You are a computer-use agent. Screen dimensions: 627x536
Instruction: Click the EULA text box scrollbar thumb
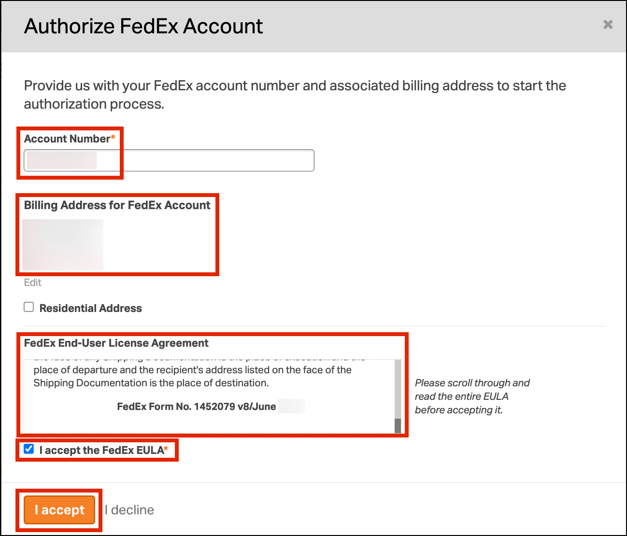(x=398, y=425)
